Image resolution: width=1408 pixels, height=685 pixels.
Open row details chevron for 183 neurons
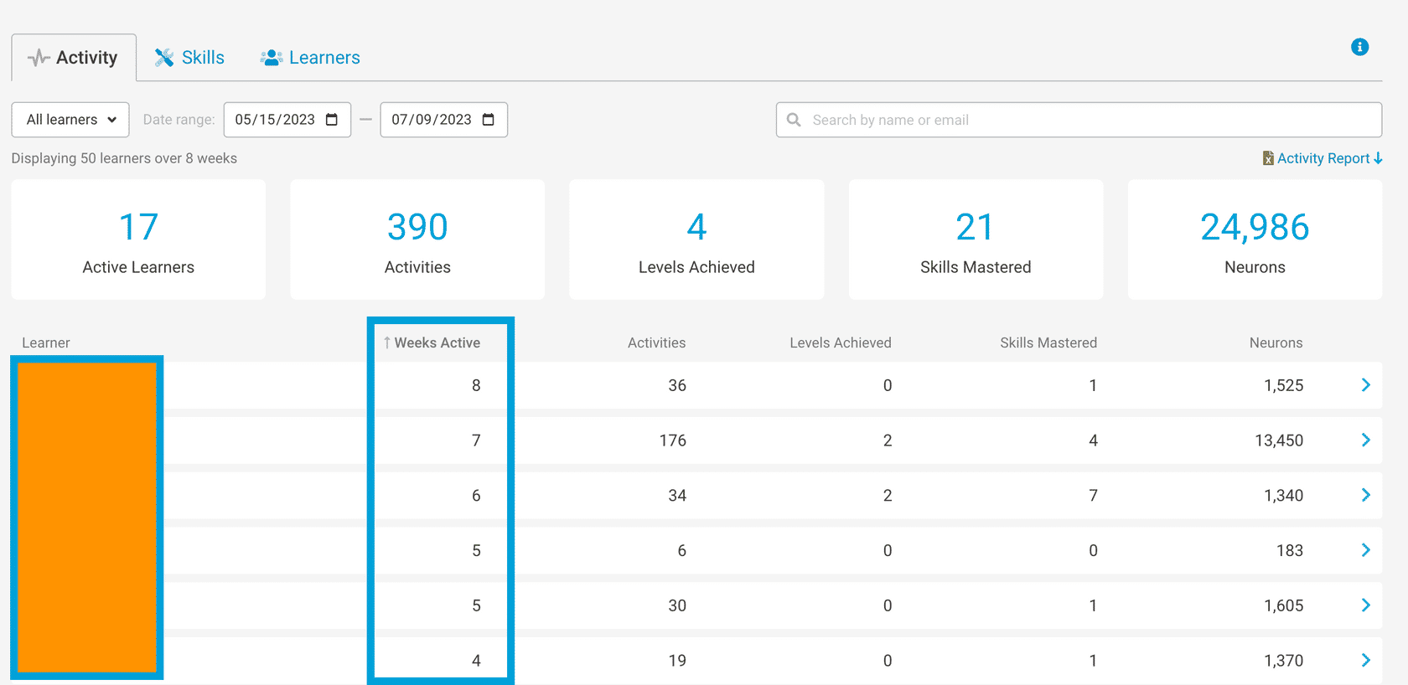[1365, 550]
